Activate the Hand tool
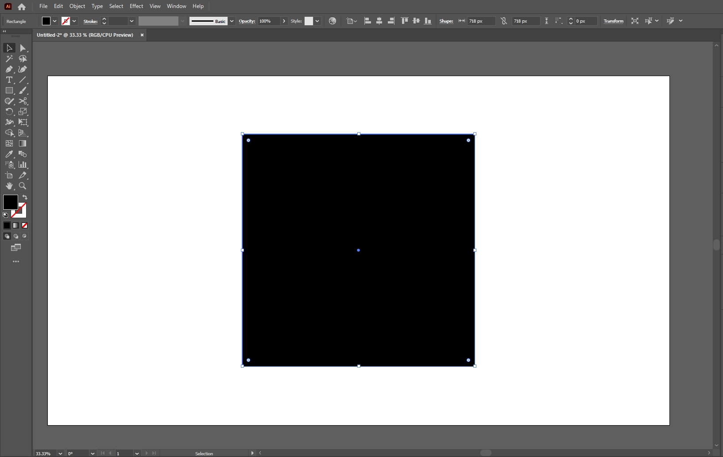This screenshot has width=723, height=457. pos(9,186)
